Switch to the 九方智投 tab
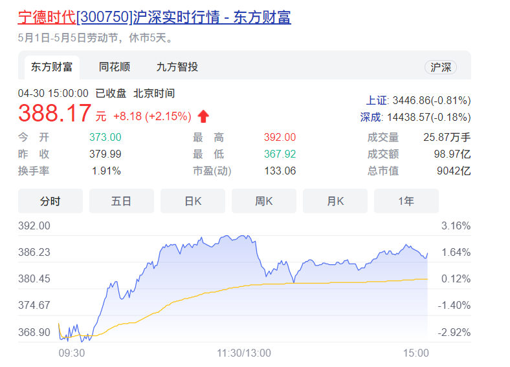 coord(177,67)
